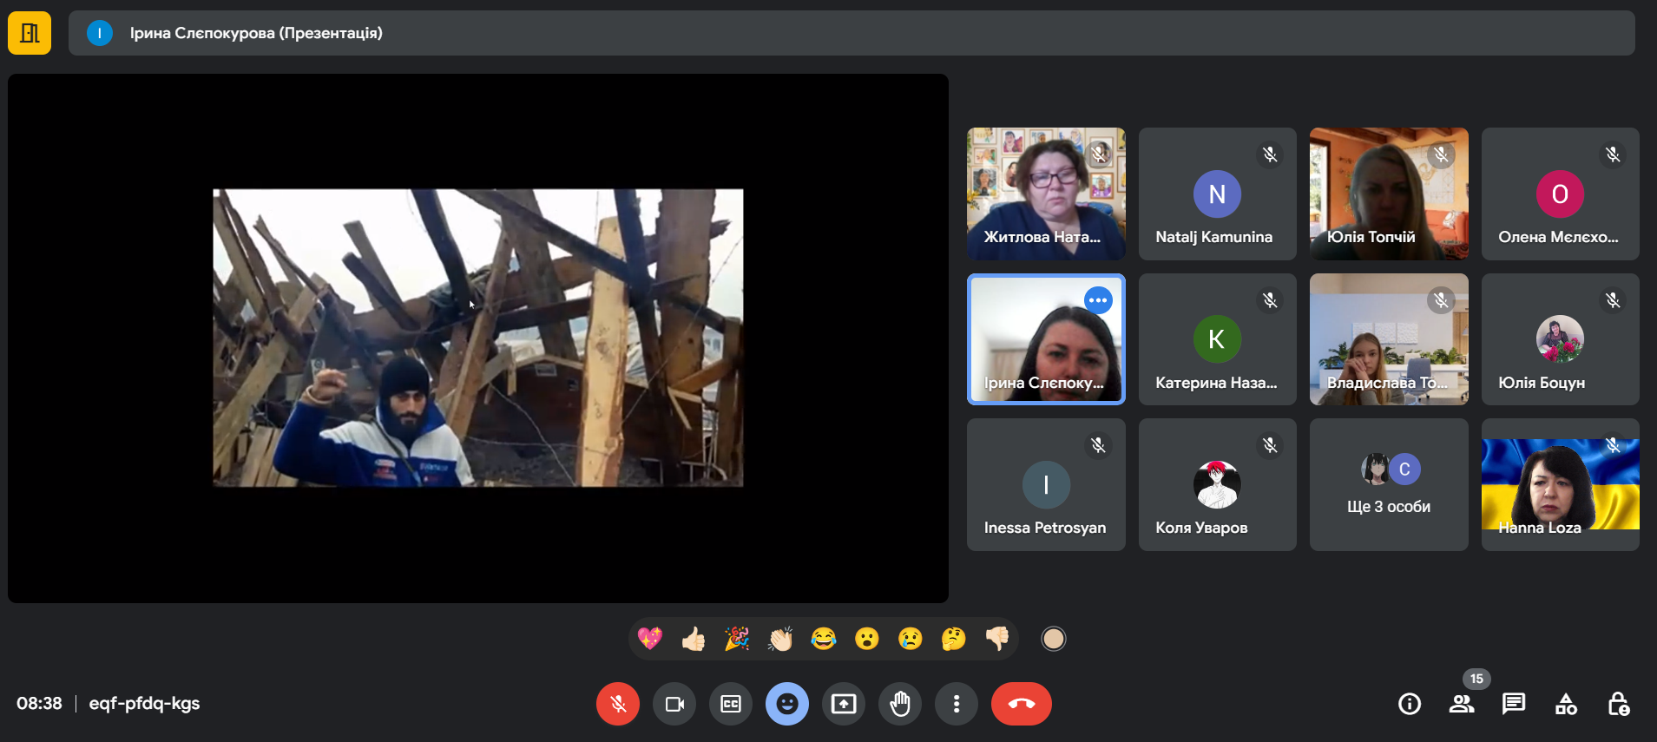Screen dimensions: 1657x742
Task: Send the thumbs up reaction
Action: click(x=694, y=640)
